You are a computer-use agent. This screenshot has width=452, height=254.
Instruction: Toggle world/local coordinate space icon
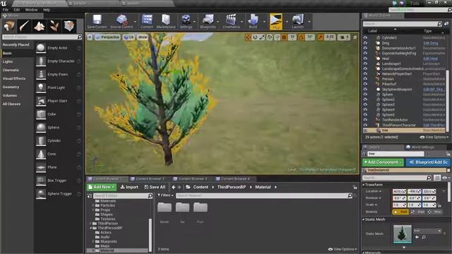click(270, 37)
